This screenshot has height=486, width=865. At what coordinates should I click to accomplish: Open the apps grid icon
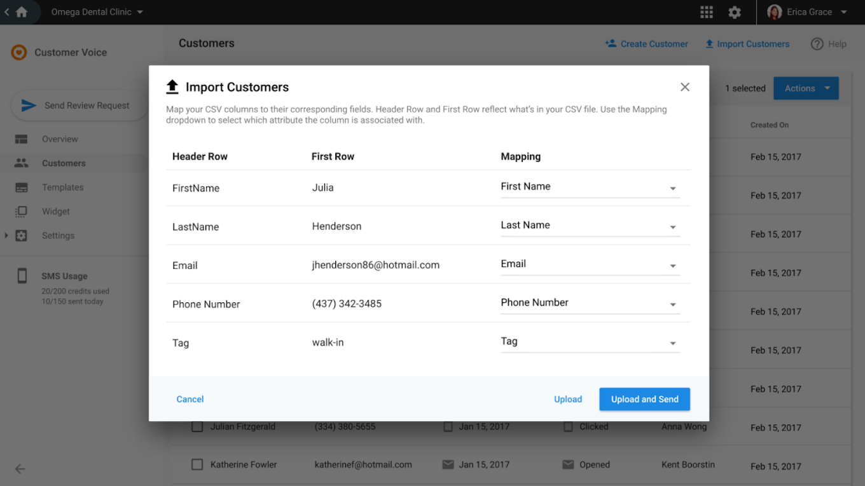706,12
